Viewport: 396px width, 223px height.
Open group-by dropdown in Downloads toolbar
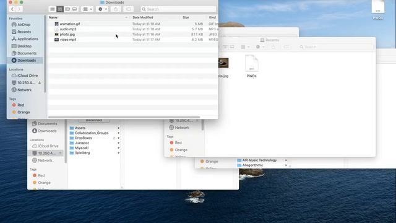(88, 9)
